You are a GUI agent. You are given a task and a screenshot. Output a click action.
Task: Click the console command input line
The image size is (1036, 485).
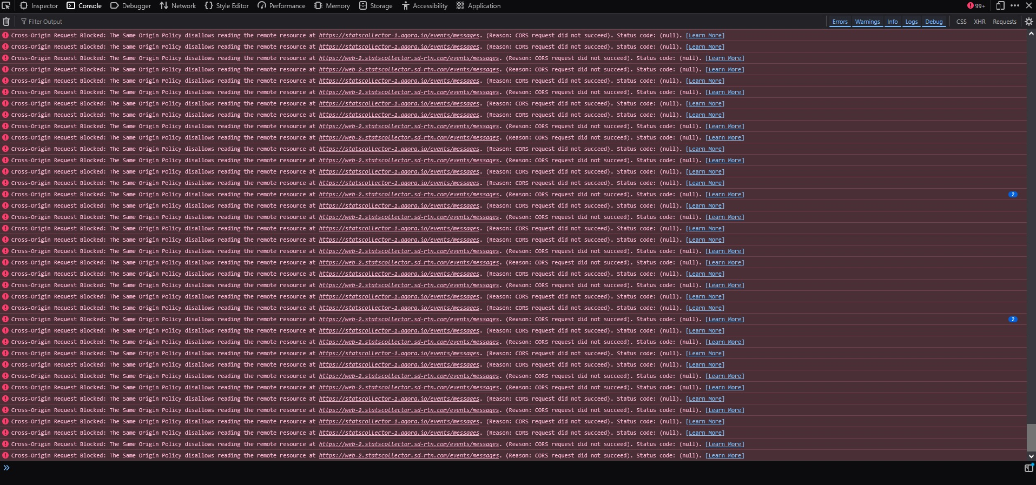517,468
